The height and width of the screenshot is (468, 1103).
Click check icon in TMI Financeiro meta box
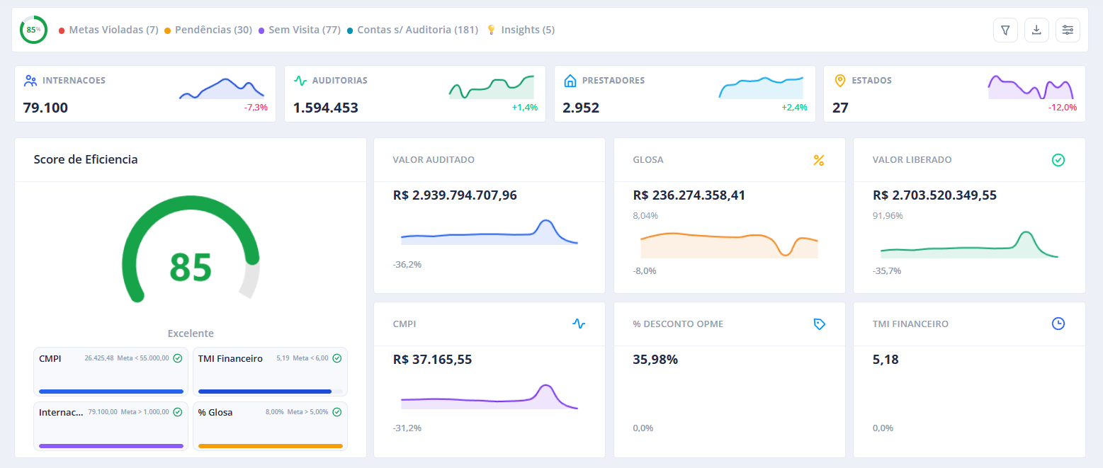337,358
